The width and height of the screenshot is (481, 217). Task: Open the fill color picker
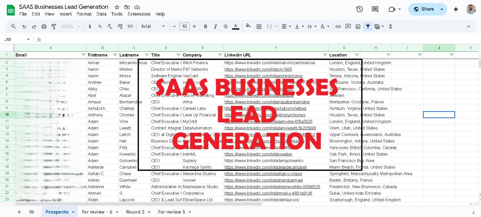(248, 27)
